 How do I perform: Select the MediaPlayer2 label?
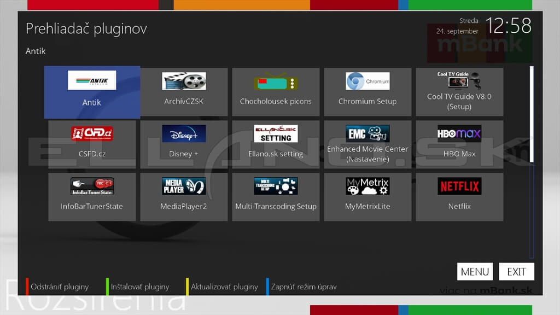coord(184,206)
